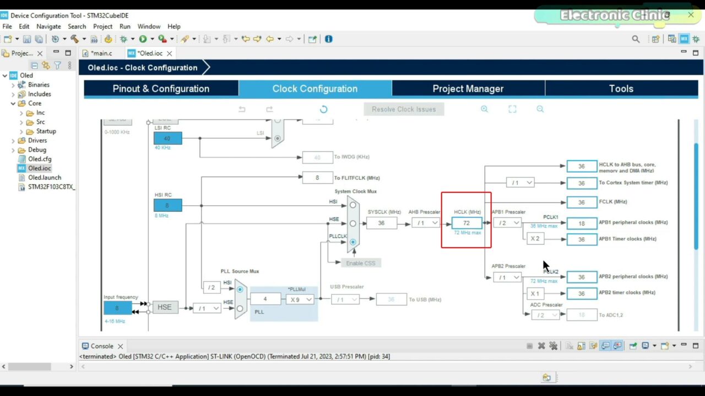Open the Project menu
This screenshot has width=705, height=396.
click(x=102, y=26)
